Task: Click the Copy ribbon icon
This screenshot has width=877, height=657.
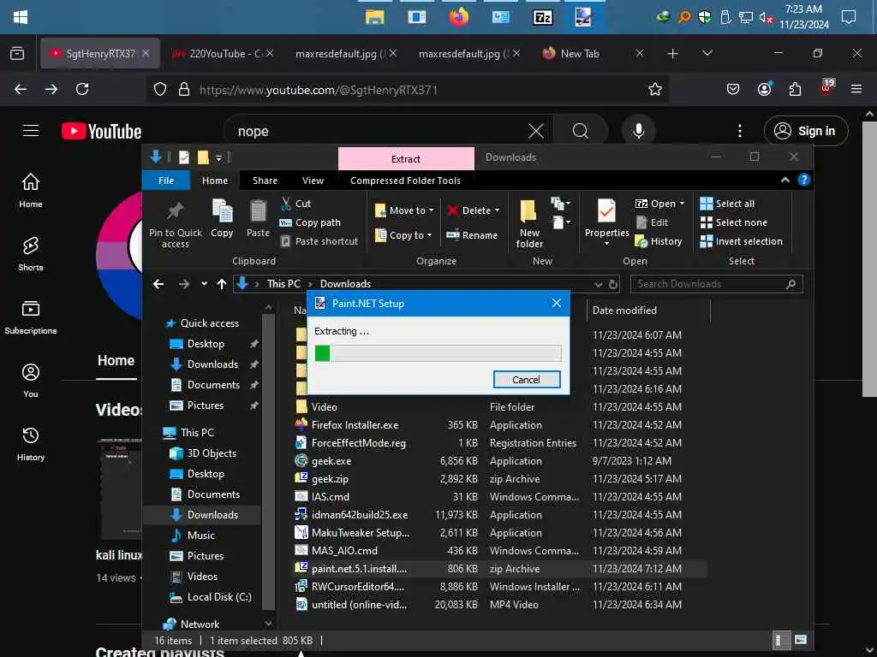Action: coord(222,211)
